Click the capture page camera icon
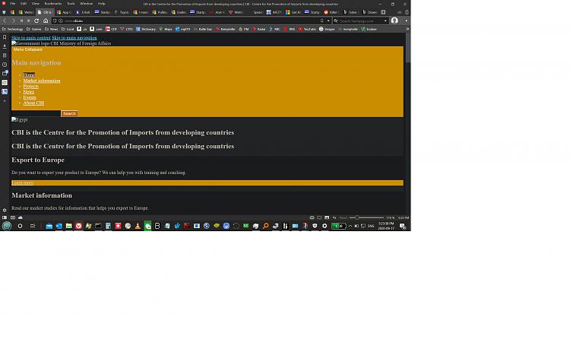 coord(312,217)
